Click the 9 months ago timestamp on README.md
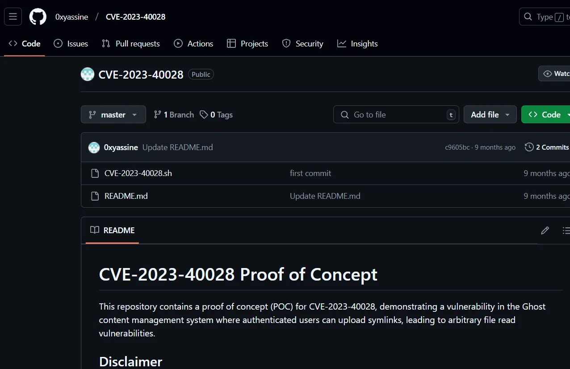 tap(547, 196)
